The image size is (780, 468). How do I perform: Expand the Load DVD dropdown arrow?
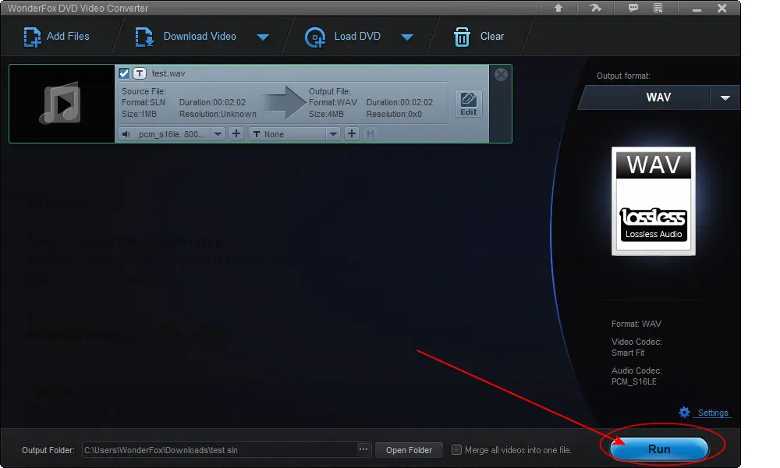point(407,37)
